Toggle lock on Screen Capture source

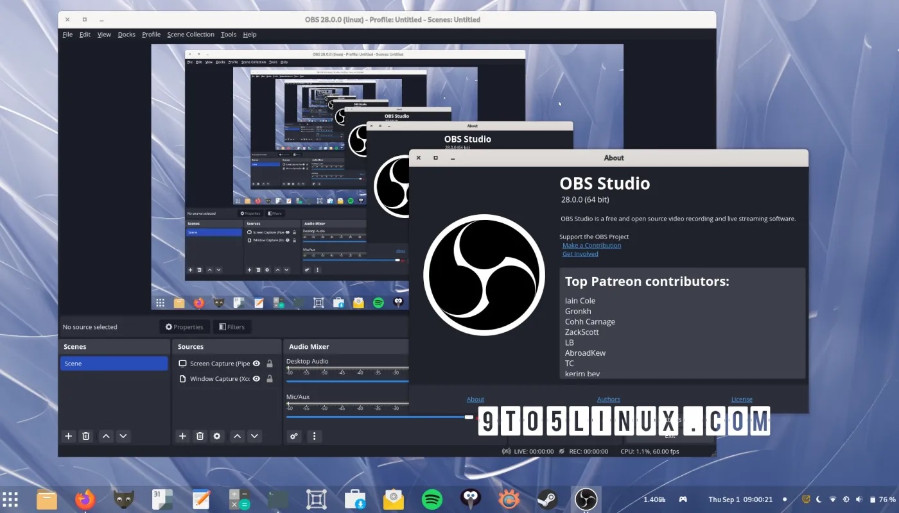(270, 364)
